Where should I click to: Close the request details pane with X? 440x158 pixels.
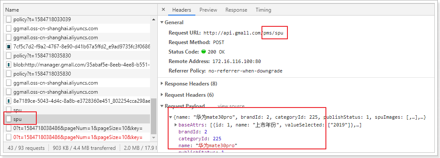click(163, 10)
